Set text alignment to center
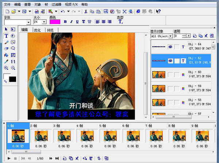 click(x=104, y=22)
